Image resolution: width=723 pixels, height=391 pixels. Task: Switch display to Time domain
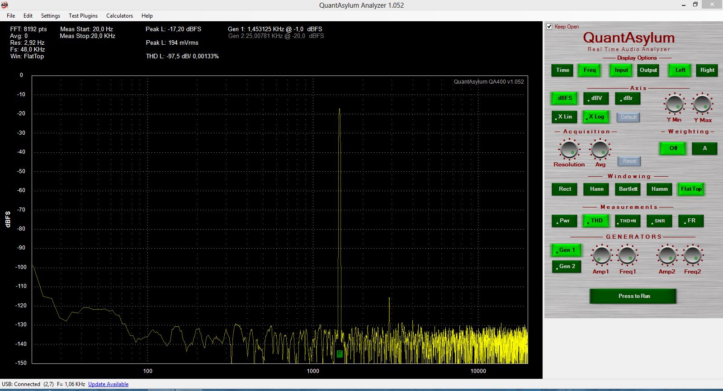point(562,70)
